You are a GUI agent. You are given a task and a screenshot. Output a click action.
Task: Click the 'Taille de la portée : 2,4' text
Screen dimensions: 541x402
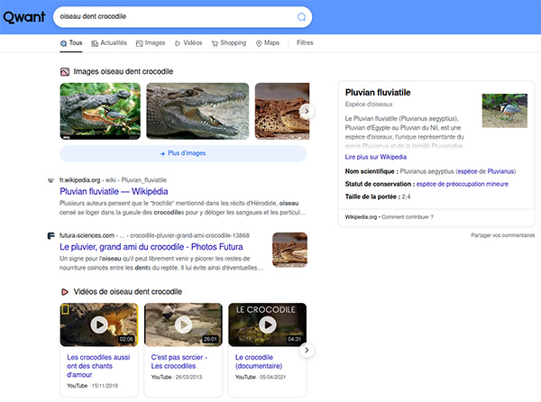(x=378, y=196)
